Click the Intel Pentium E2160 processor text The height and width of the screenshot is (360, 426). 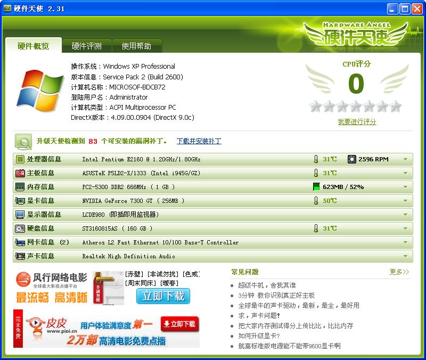pyautogui.click(x=141, y=159)
